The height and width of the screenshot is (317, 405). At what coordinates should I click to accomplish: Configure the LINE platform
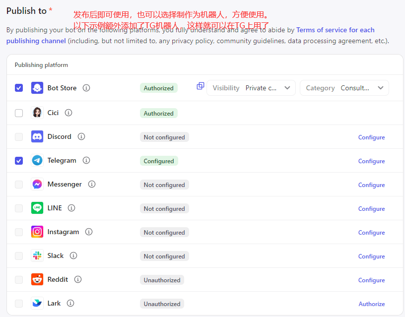click(371, 209)
